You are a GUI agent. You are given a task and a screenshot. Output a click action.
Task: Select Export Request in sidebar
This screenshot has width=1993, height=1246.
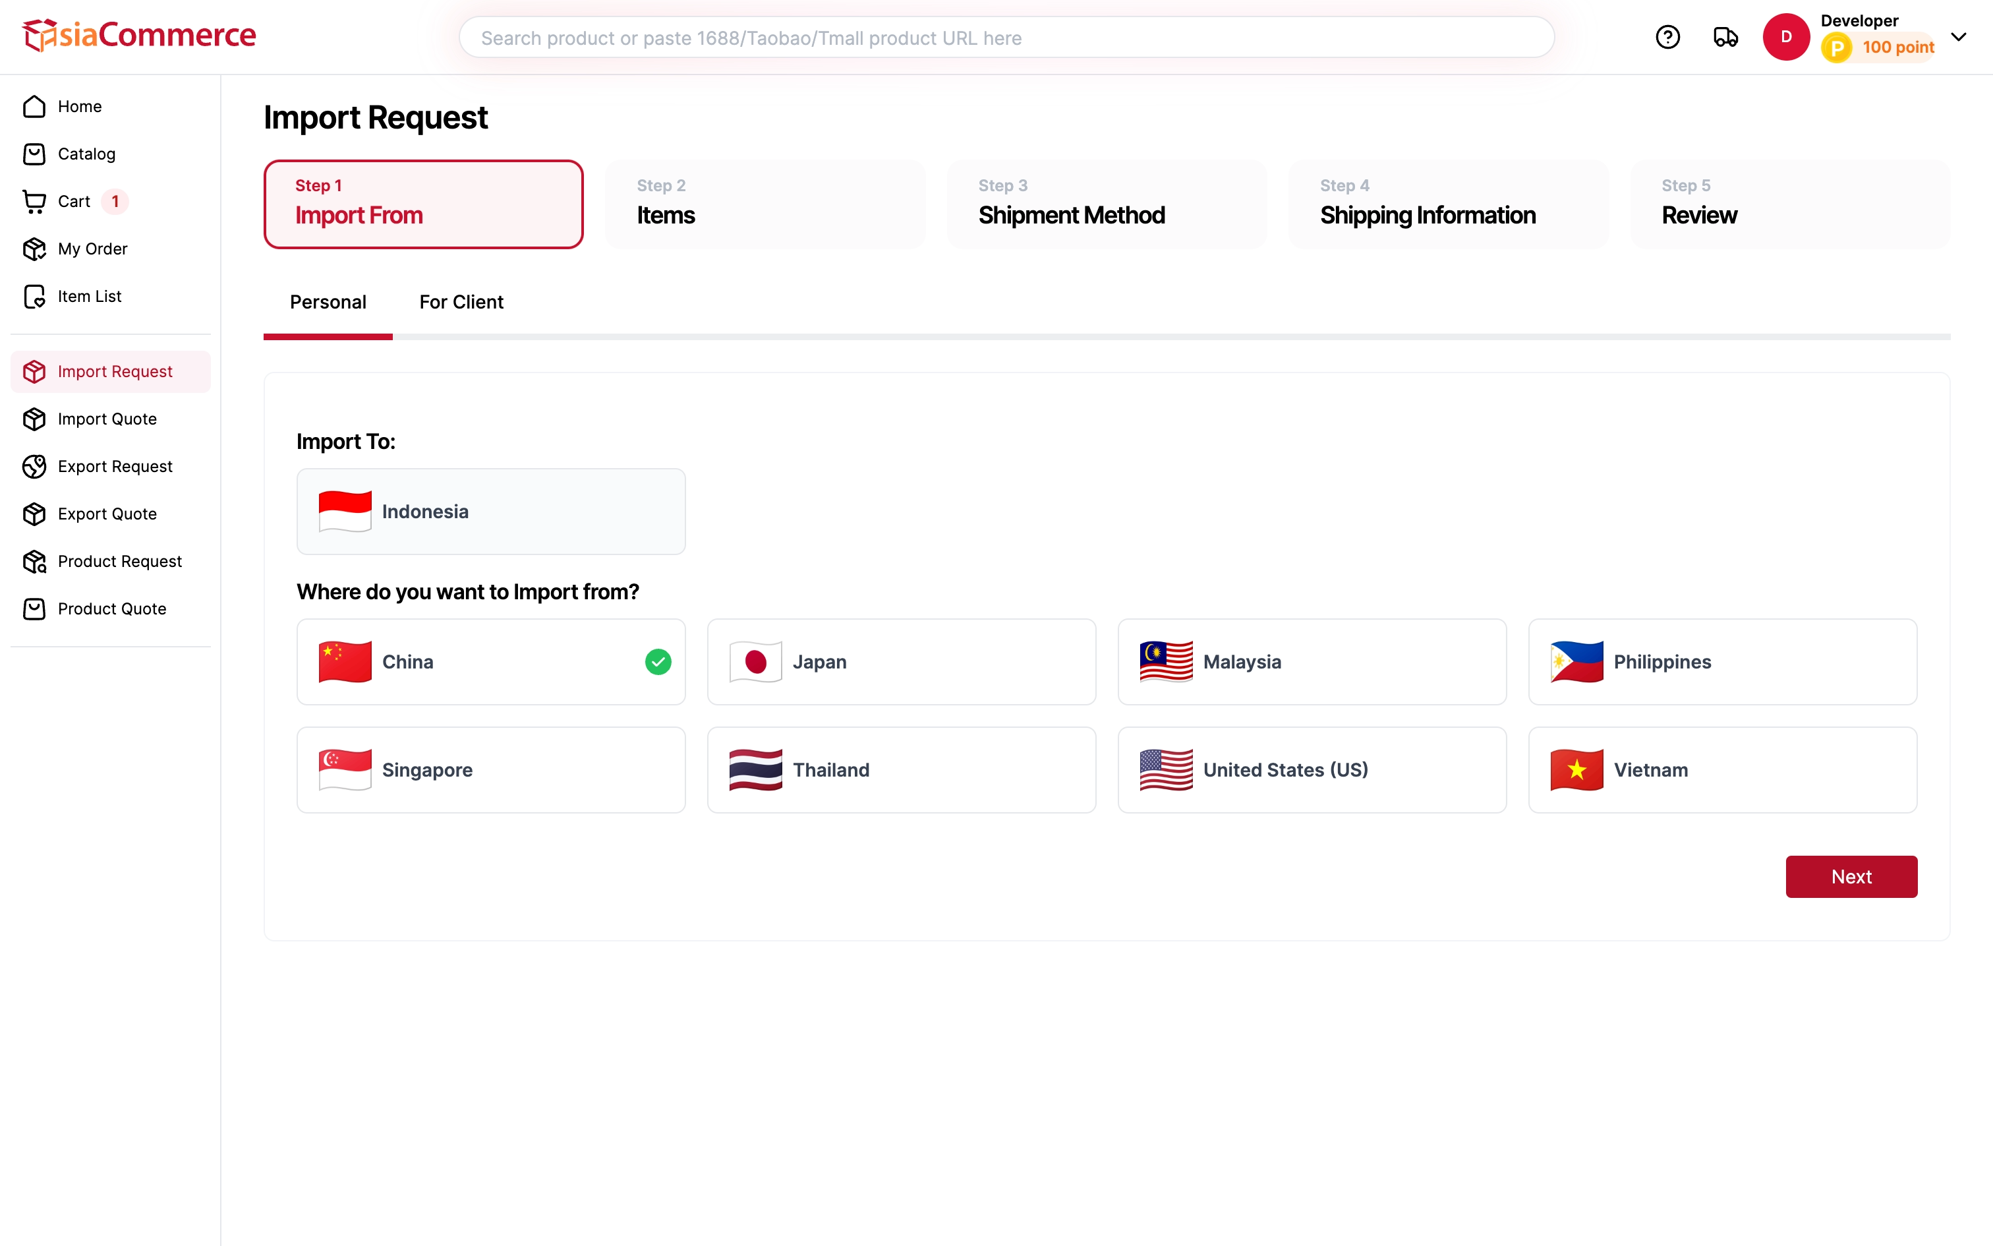click(x=110, y=467)
